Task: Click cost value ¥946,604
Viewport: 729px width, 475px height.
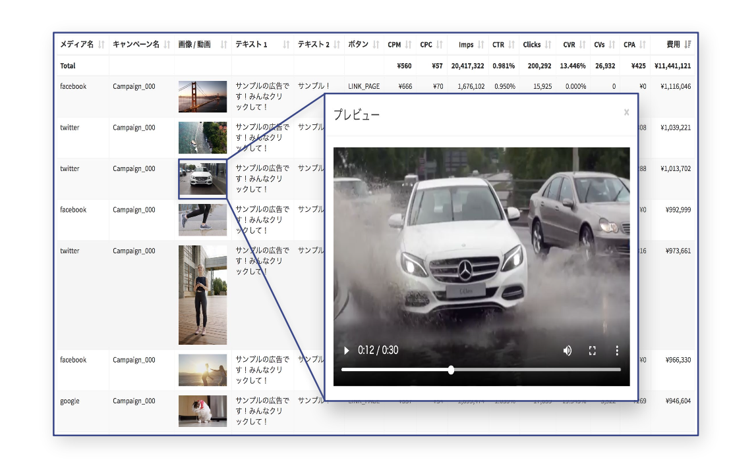Action: tap(678, 401)
